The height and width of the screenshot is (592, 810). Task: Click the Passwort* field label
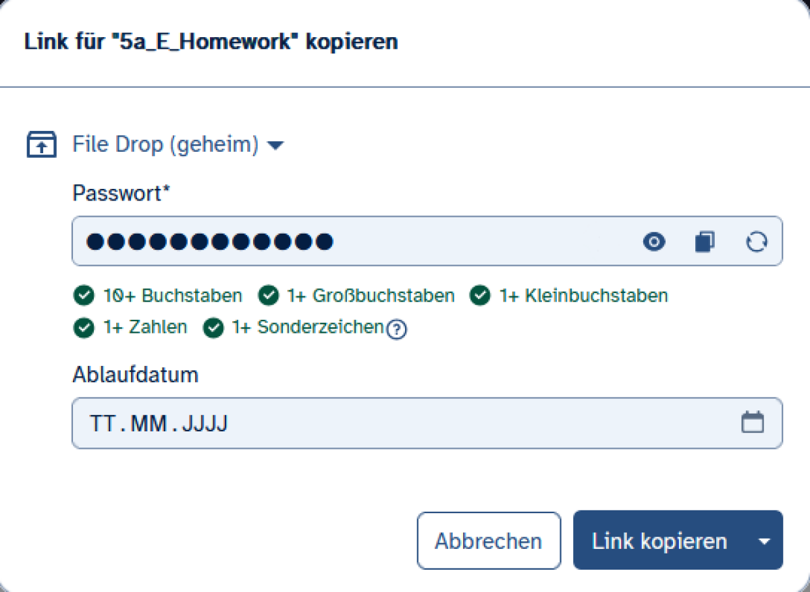[x=122, y=194]
